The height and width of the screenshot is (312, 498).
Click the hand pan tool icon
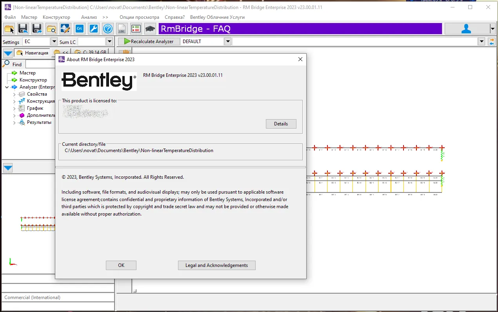(125, 52)
